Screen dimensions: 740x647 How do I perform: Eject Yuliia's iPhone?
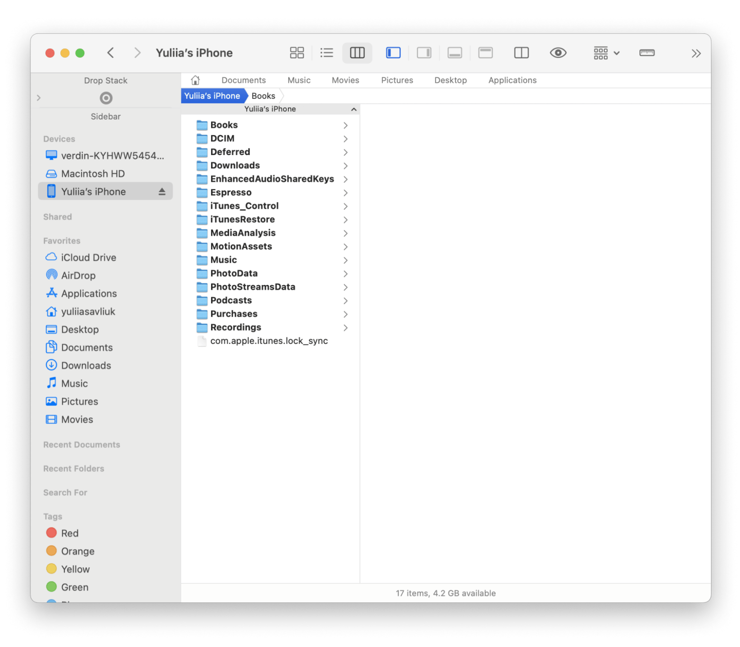pos(162,192)
